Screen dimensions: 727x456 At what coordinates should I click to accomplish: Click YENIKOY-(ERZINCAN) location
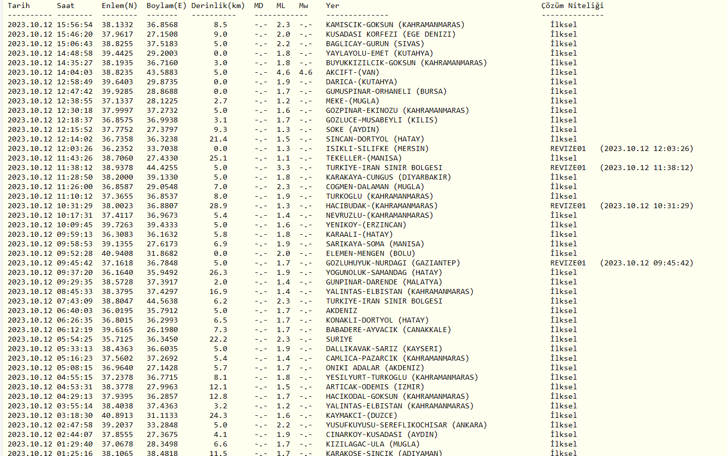point(366,225)
